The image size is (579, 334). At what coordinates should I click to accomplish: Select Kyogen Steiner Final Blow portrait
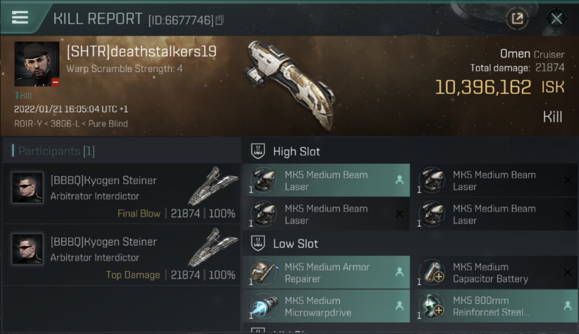28,187
